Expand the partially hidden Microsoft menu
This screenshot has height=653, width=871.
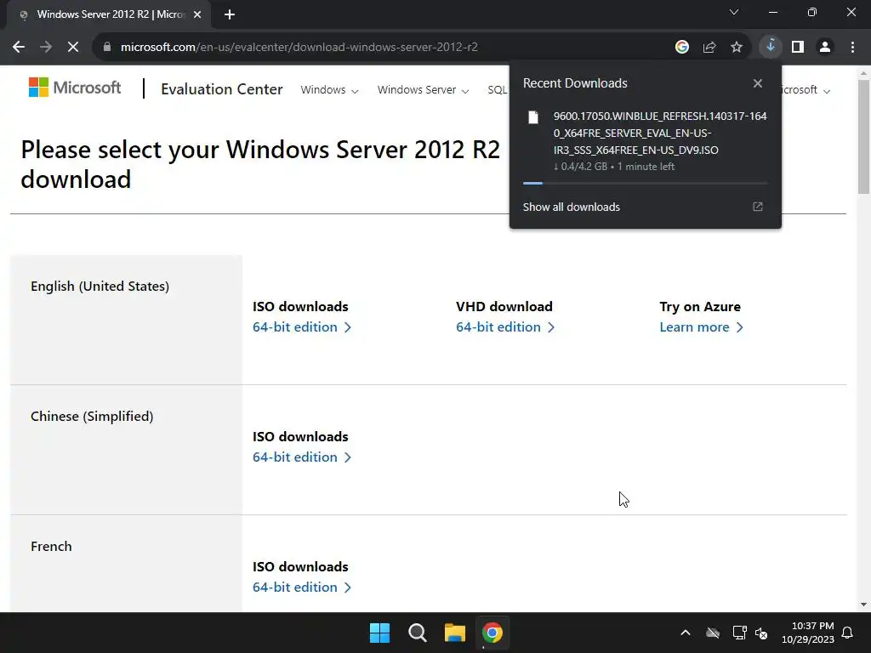[806, 90]
